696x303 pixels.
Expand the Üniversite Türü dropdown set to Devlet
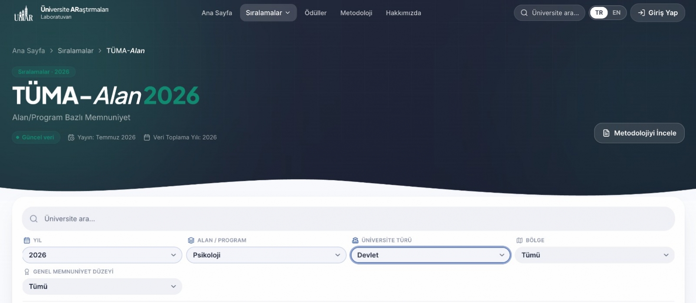click(431, 255)
